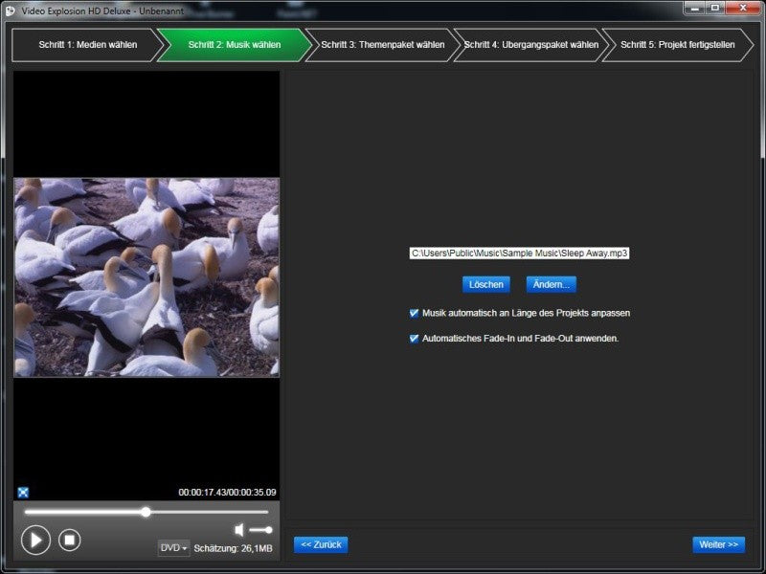
Task: Click the music file path field
Action: (519, 254)
